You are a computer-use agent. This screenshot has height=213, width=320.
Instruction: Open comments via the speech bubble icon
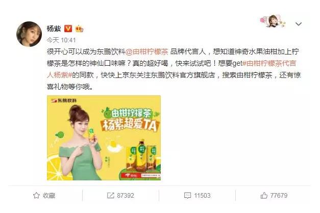[187, 196]
